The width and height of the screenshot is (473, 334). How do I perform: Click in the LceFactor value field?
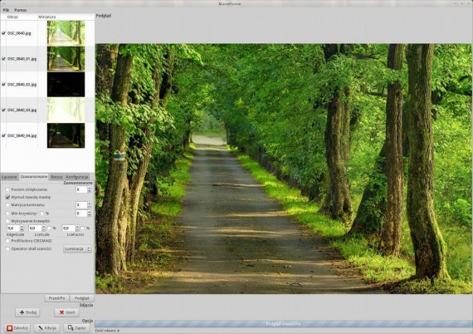pyautogui.click(x=69, y=228)
